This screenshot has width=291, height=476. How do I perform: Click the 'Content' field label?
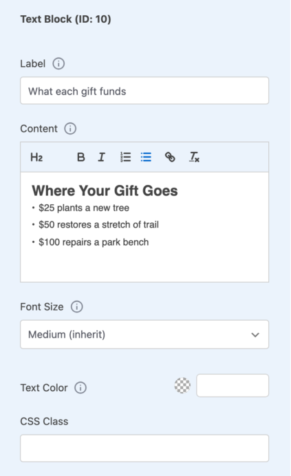pos(39,129)
